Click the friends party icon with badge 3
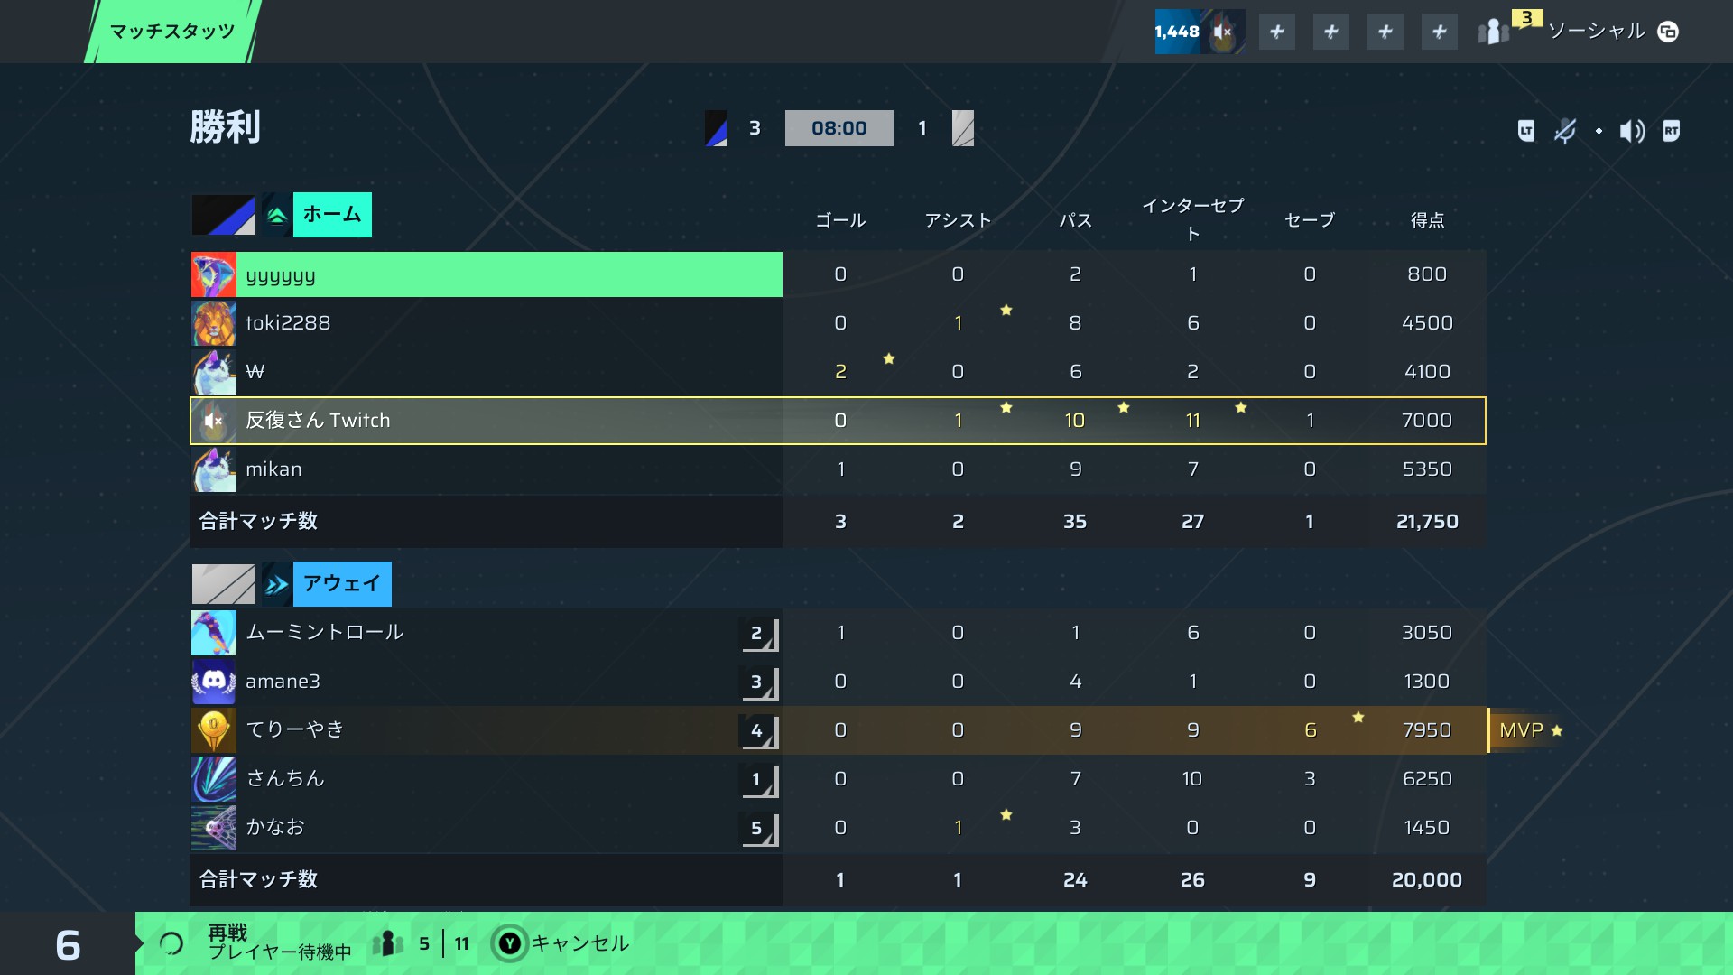The width and height of the screenshot is (1733, 975). click(x=1493, y=32)
